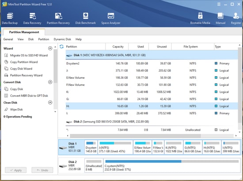Select the 7.84 MB unallocated row
The image size is (243, 181).
point(152,130)
